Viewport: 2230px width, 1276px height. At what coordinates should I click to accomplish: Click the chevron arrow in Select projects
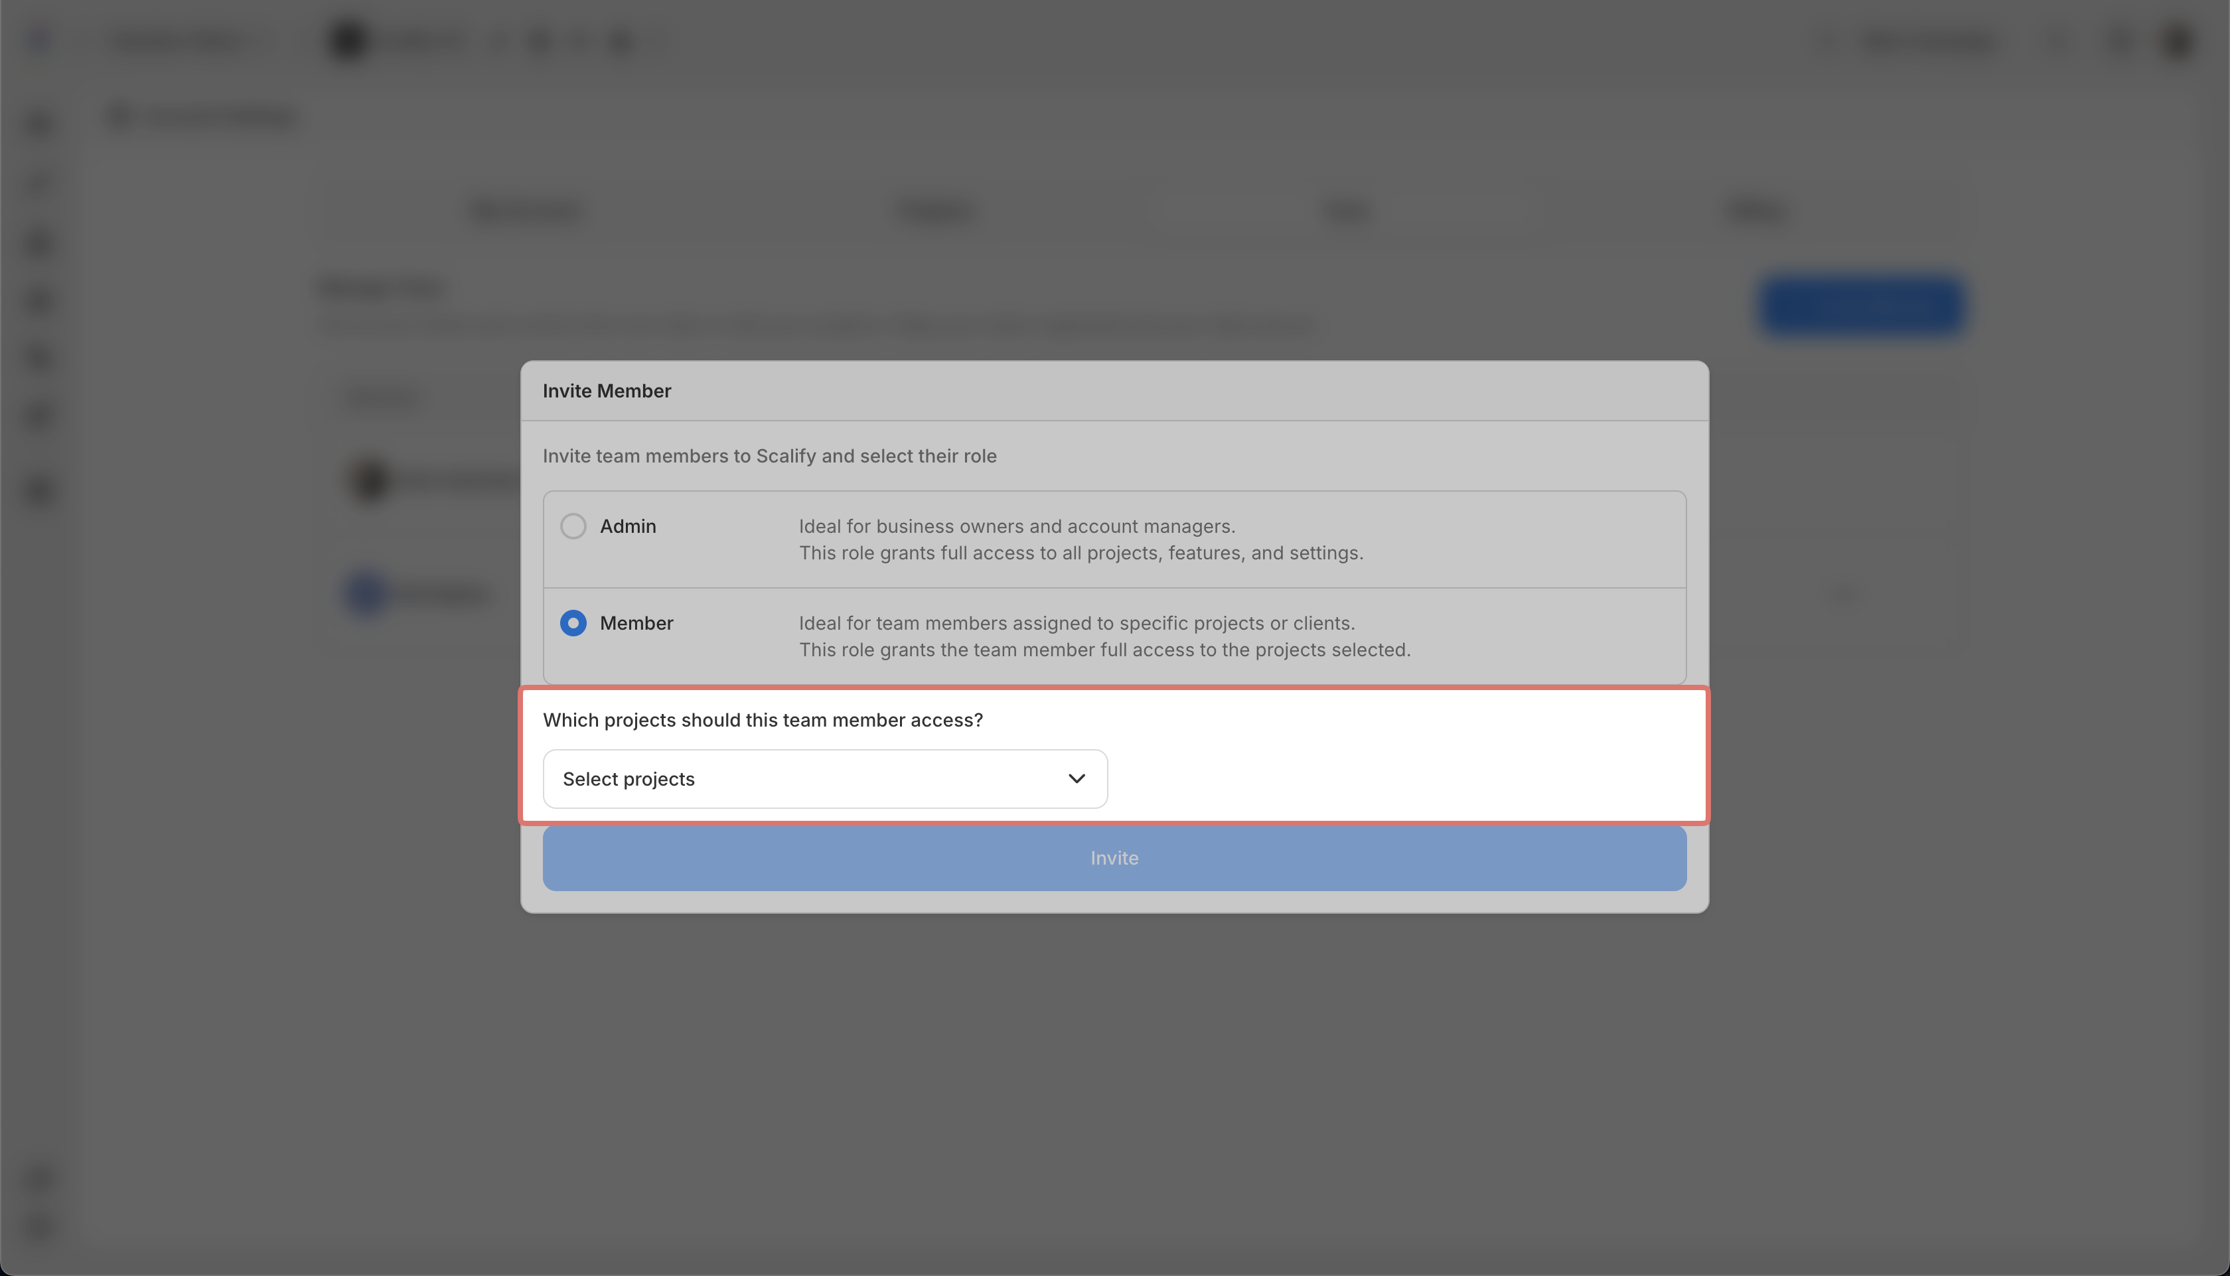(1077, 779)
